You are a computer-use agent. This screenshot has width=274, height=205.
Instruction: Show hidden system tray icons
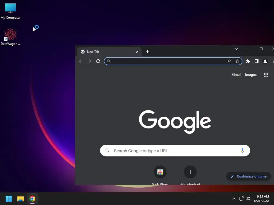point(234,199)
